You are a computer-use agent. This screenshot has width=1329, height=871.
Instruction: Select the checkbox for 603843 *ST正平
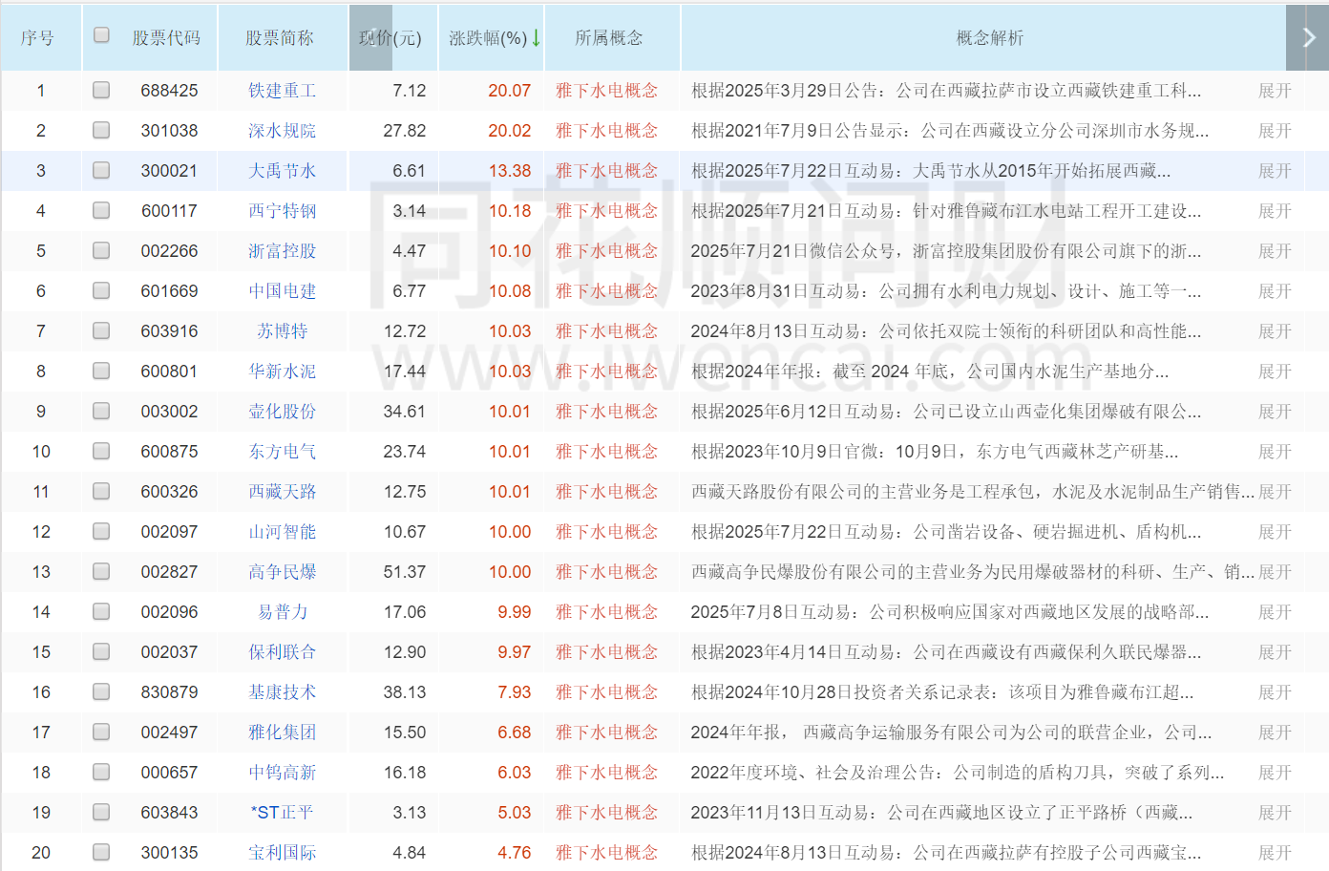(x=101, y=812)
